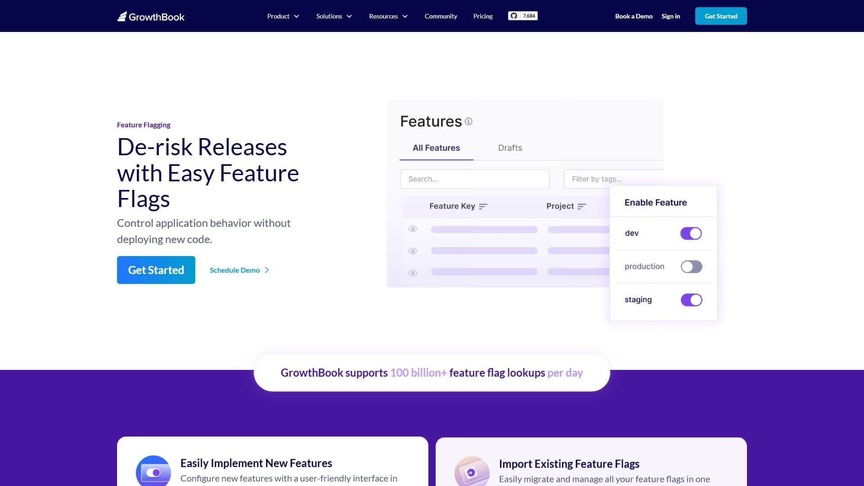Sort by Project column icon

[x=582, y=207]
